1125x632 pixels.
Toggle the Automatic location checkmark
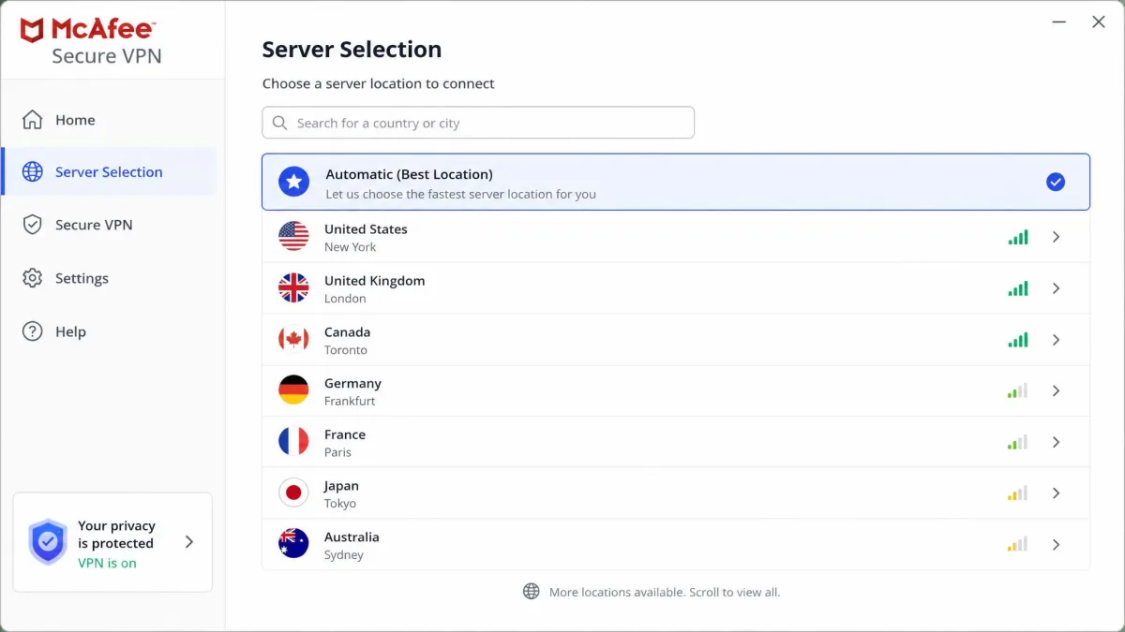click(1056, 182)
